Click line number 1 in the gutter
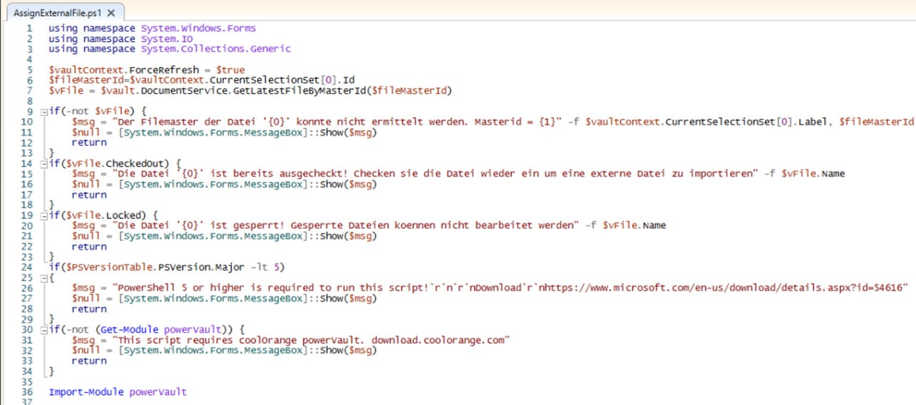Image resolution: width=916 pixels, height=405 pixels. [x=29, y=29]
